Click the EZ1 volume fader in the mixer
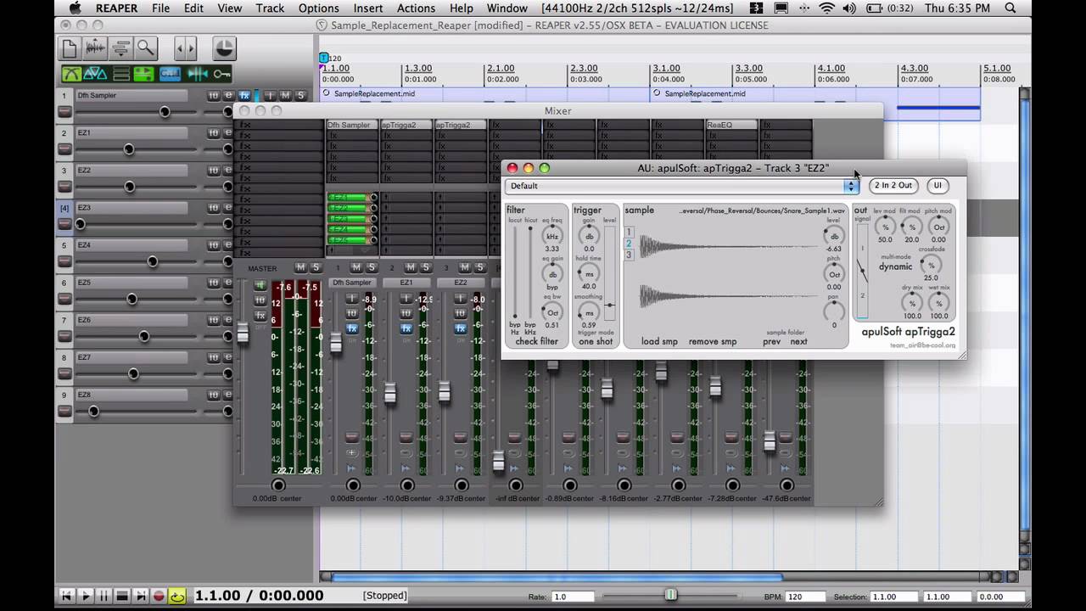 [390, 393]
